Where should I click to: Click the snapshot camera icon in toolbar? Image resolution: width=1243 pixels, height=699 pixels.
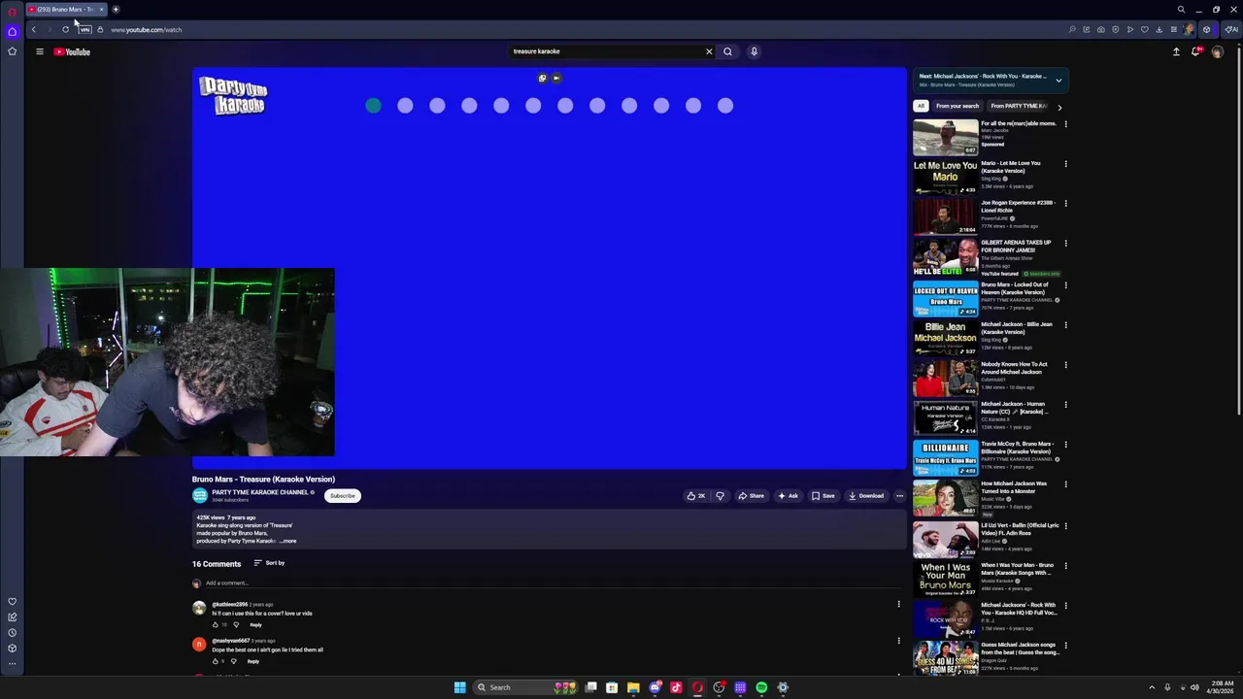pos(1100,29)
